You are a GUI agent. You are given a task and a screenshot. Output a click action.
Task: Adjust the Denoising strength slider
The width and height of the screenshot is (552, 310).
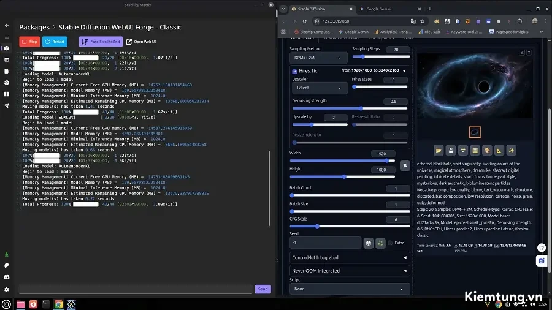click(350, 108)
